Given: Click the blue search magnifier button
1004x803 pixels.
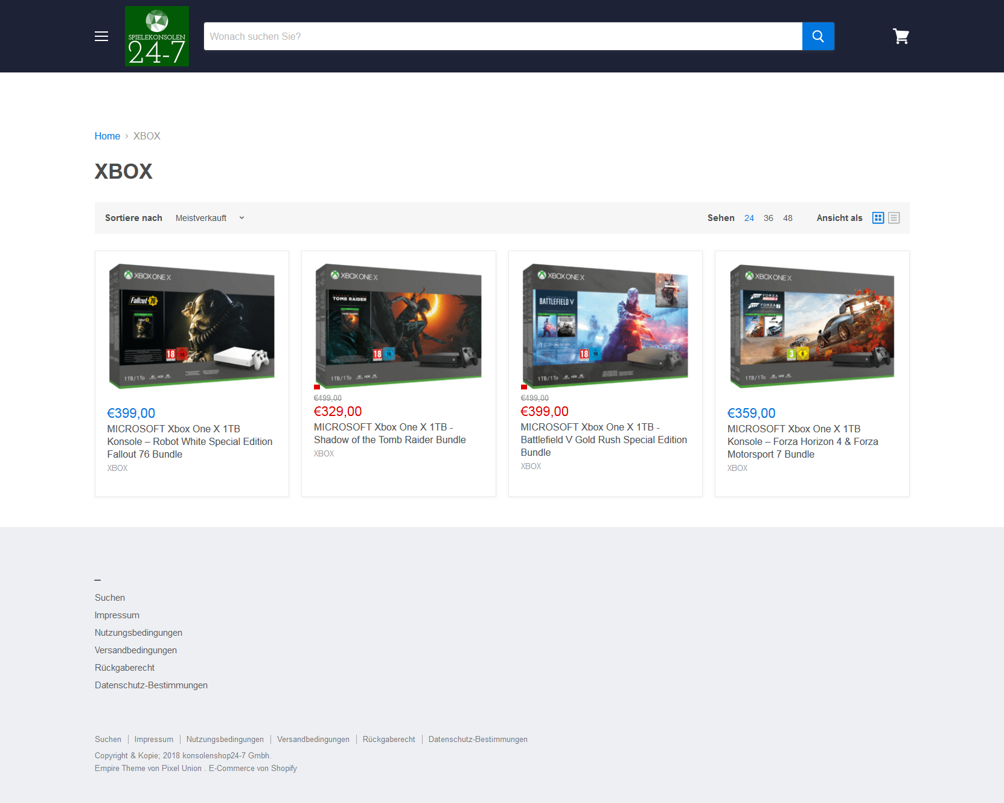Looking at the screenshot, I should [x=818, y=36].
